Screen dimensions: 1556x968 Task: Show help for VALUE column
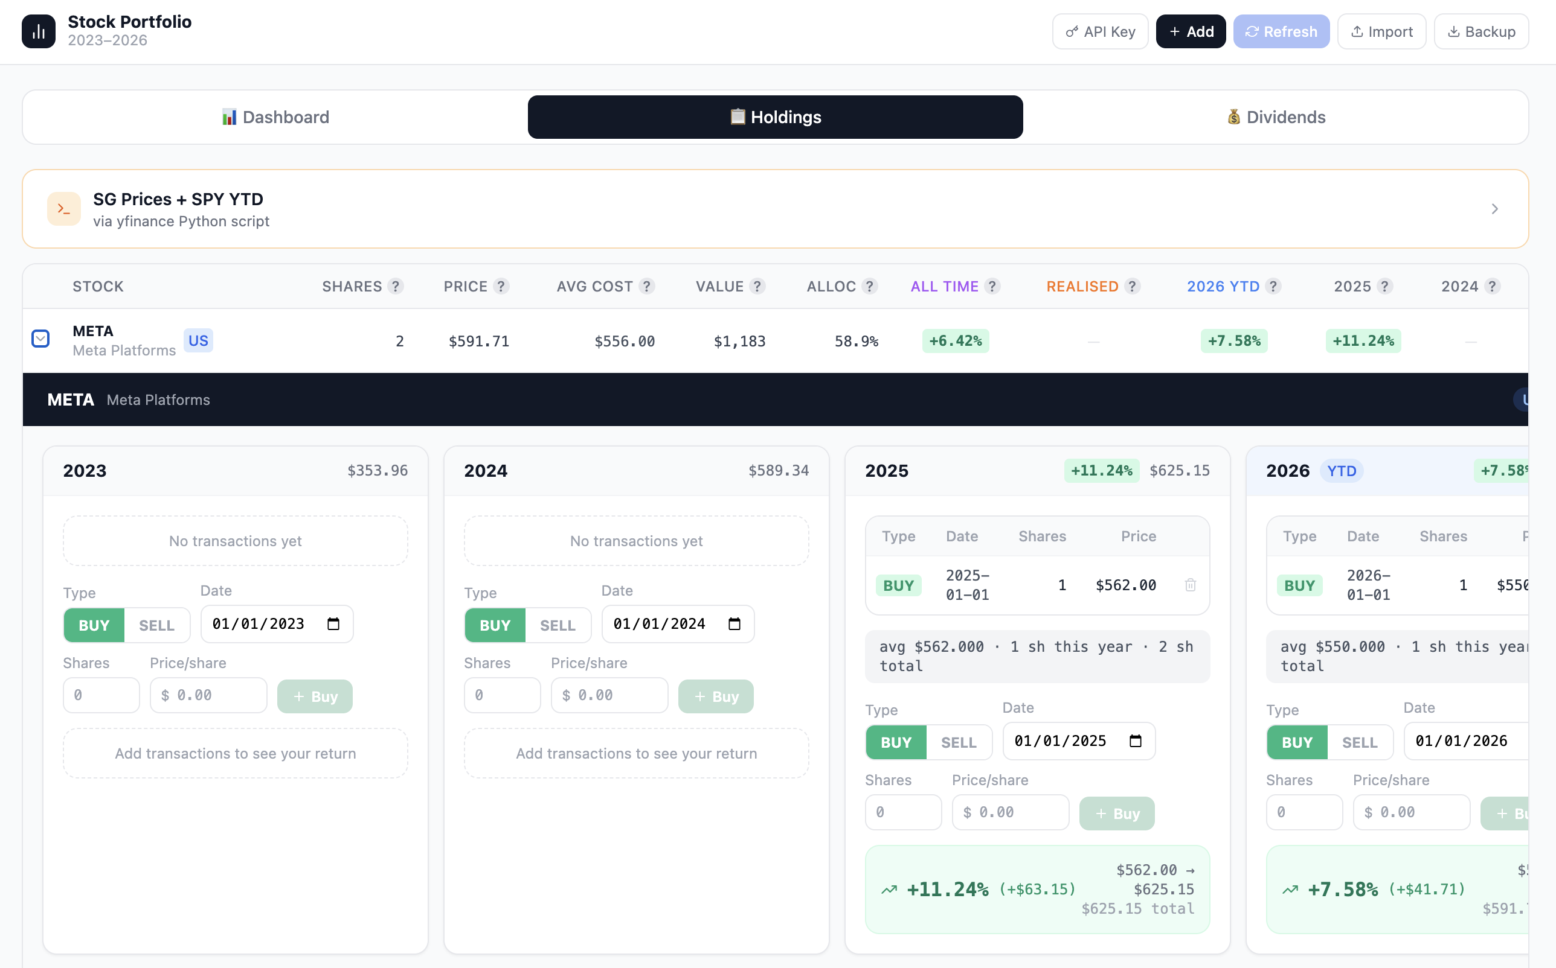pyautogui.click(x=758, y=286)
